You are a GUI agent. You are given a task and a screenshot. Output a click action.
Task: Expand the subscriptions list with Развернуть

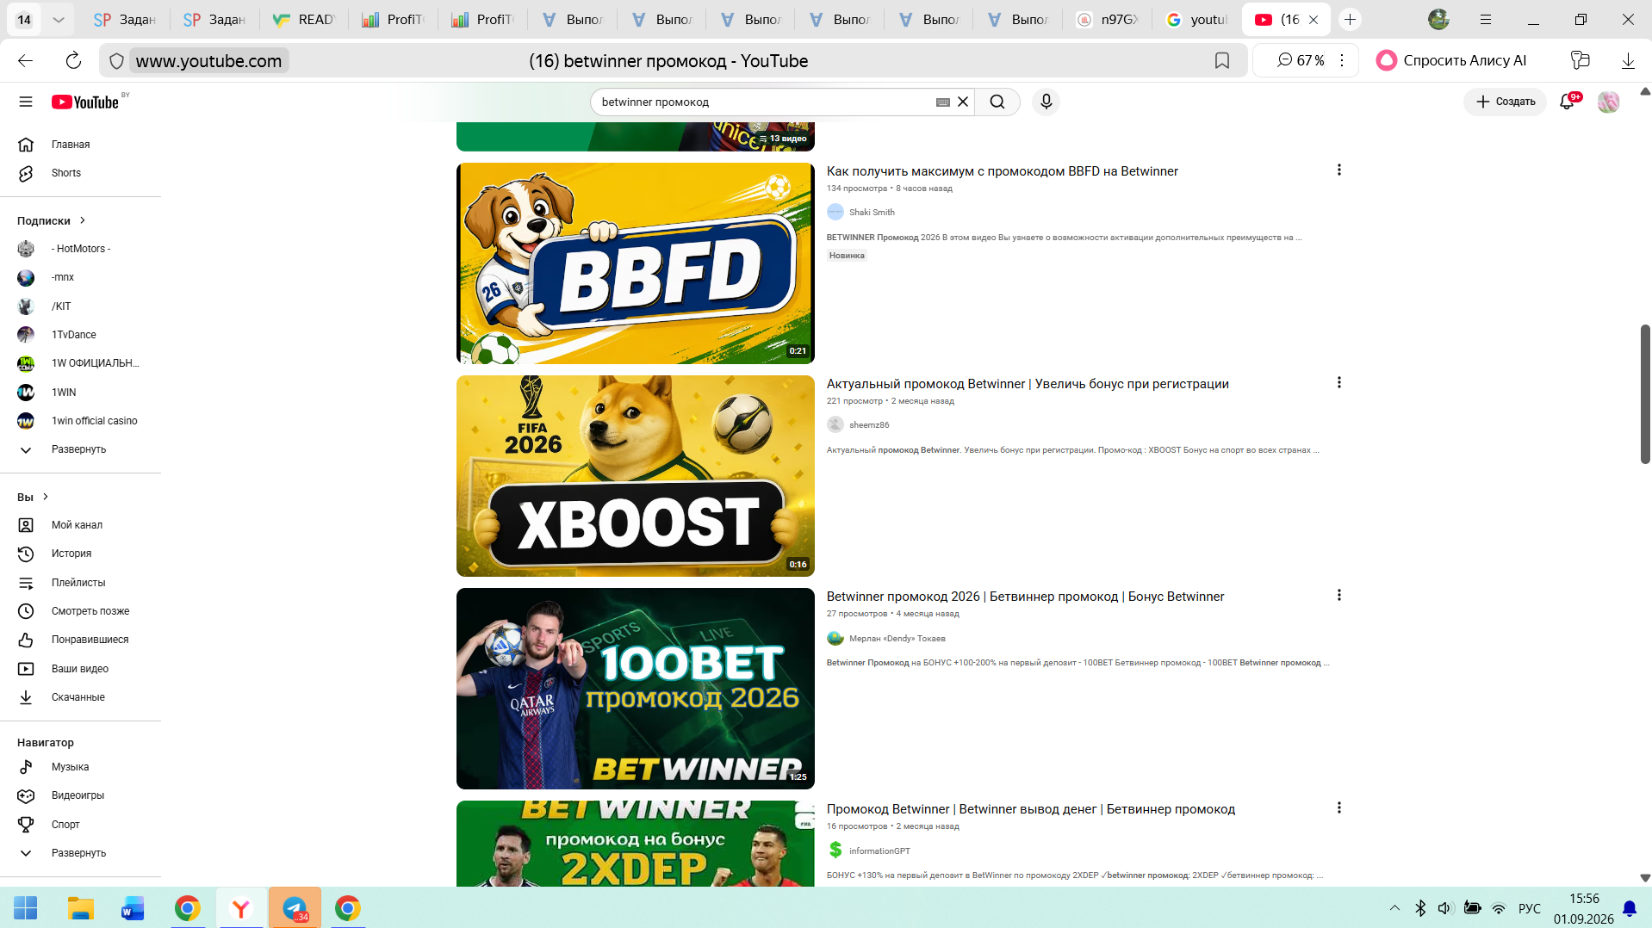point(80,449)
